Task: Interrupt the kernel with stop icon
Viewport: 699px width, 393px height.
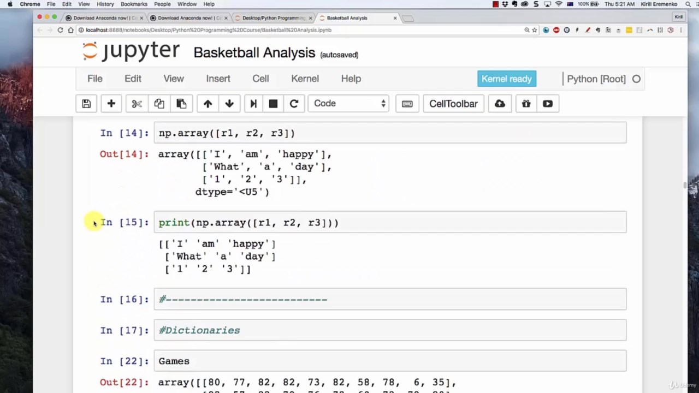Action: point(273,104)
